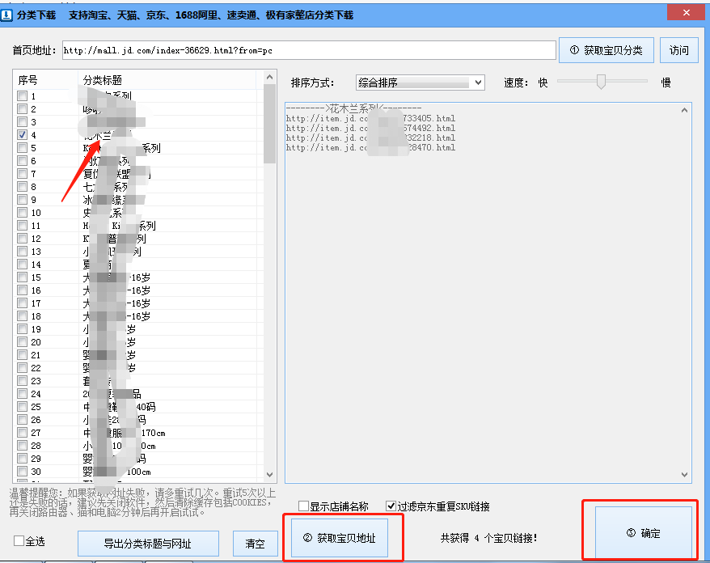
Task: Select the URL ending in 32218.html
Action: (370, 138)
